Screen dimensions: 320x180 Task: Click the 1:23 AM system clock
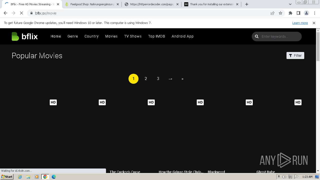pyautogui.click(x=307, y=177)
